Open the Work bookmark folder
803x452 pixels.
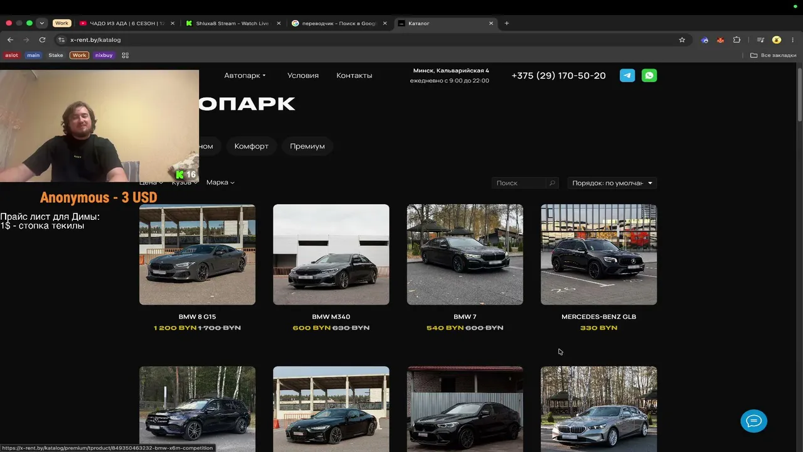(x=79, y=55)
